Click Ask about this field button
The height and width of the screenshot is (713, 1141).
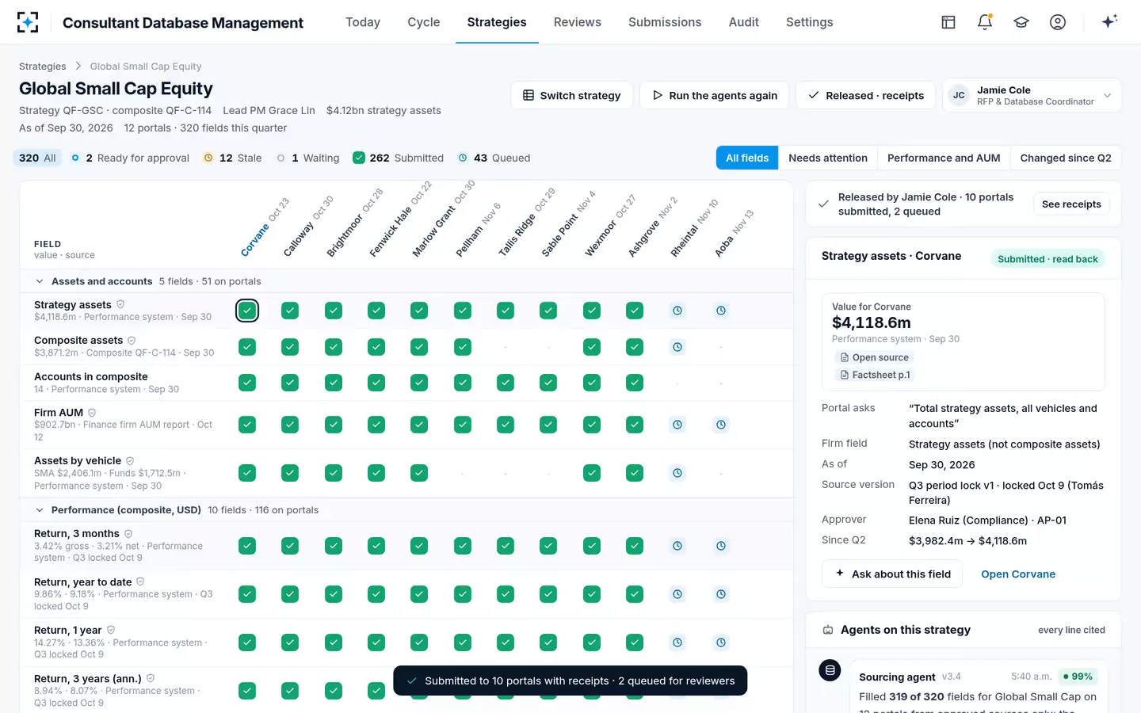892,574
